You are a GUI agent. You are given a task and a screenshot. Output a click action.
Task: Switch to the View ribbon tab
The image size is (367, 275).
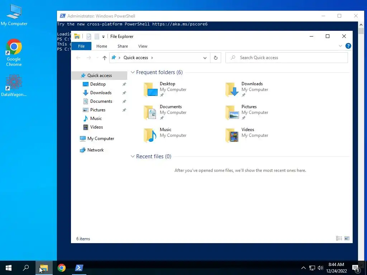143,46
